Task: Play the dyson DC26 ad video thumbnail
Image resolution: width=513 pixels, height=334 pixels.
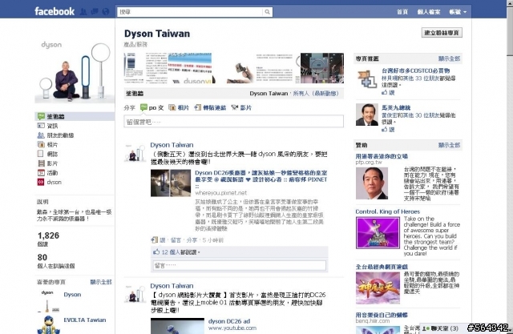Action: [x=177, y=326]
